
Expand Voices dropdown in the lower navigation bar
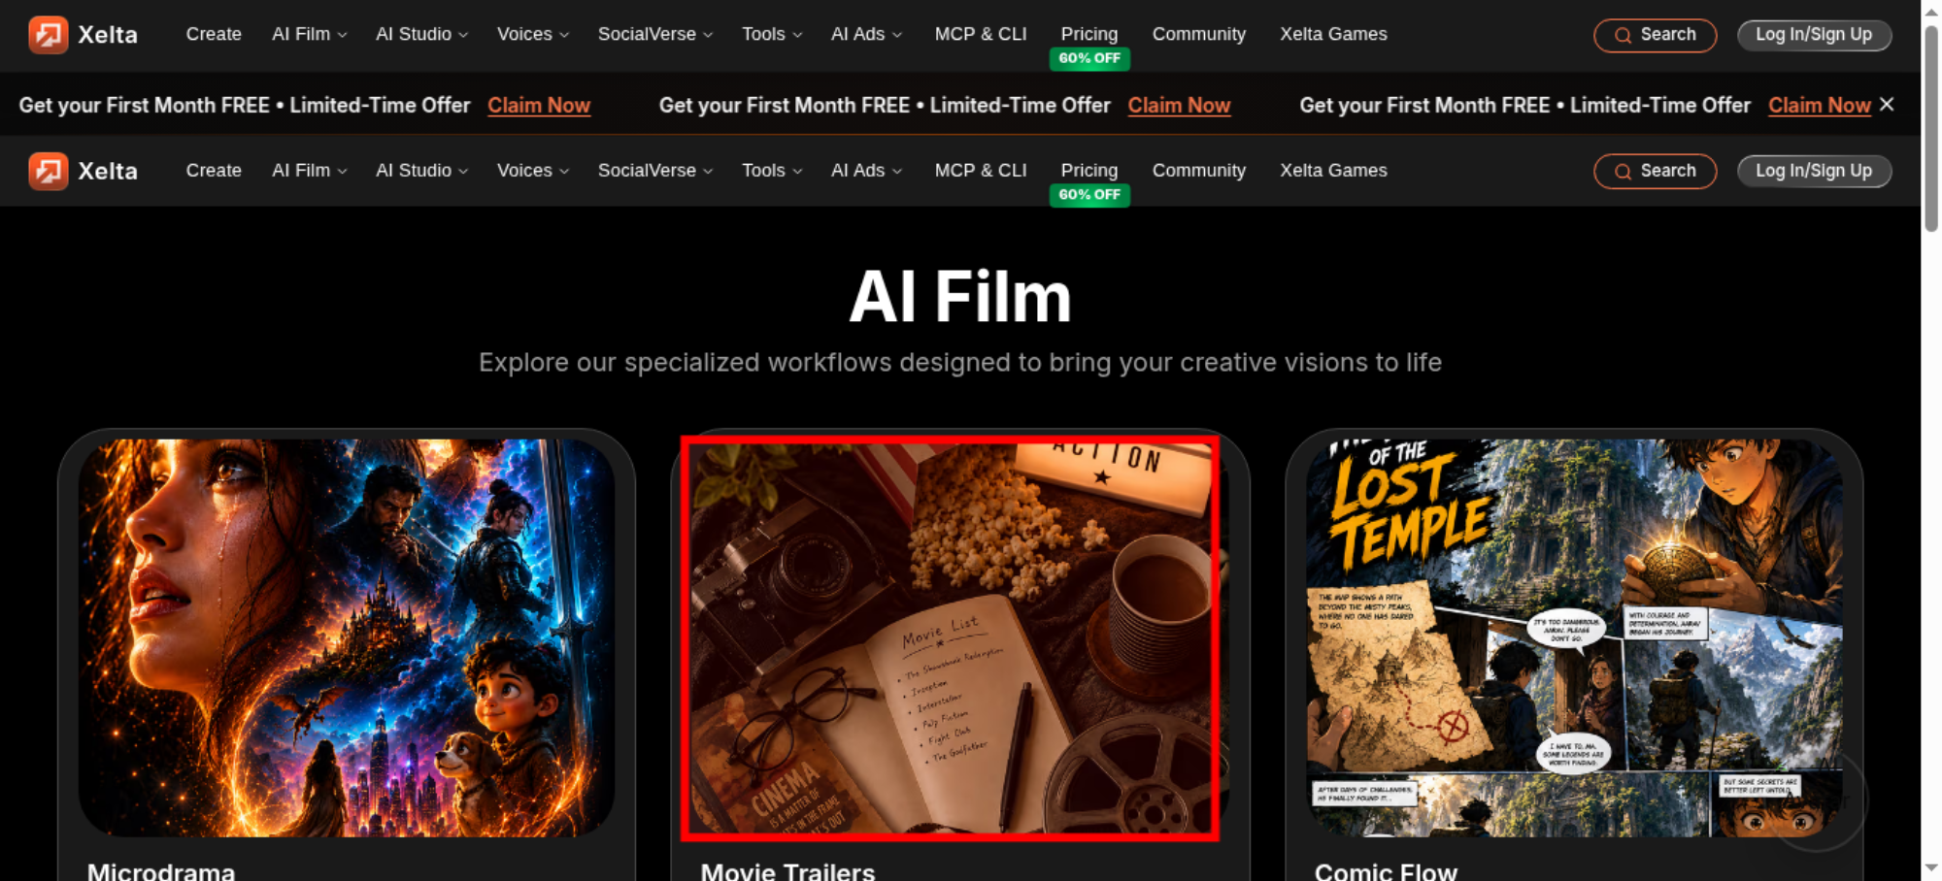point(533,171)
